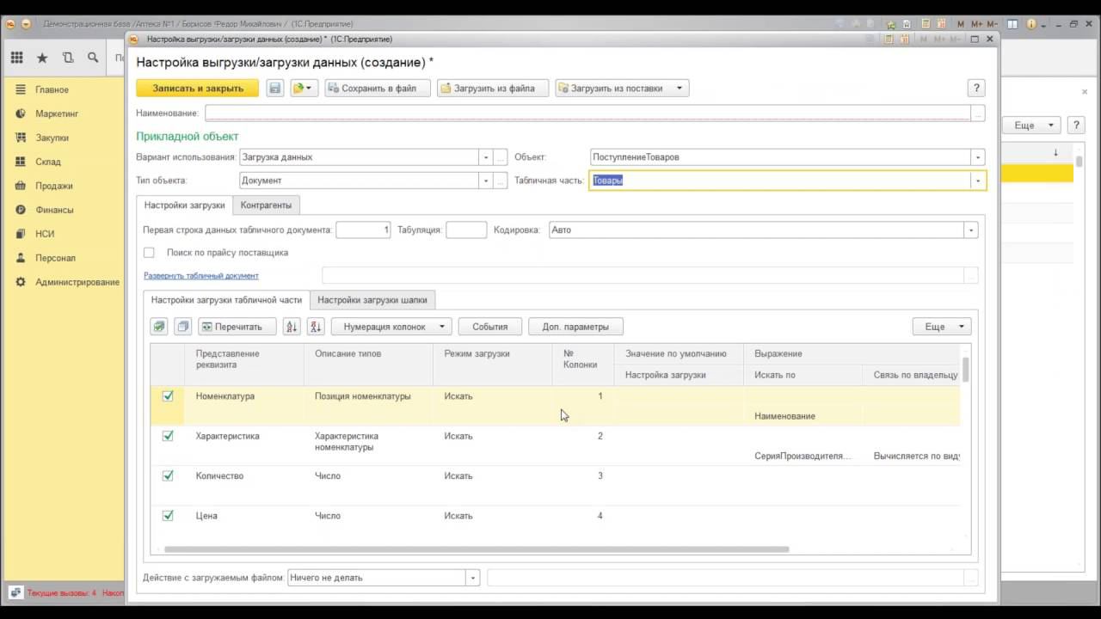Viewport: 1101px width, 619px height.
Task: Expand the Кодировка dropdown arrow
Action: click(971, 230)
